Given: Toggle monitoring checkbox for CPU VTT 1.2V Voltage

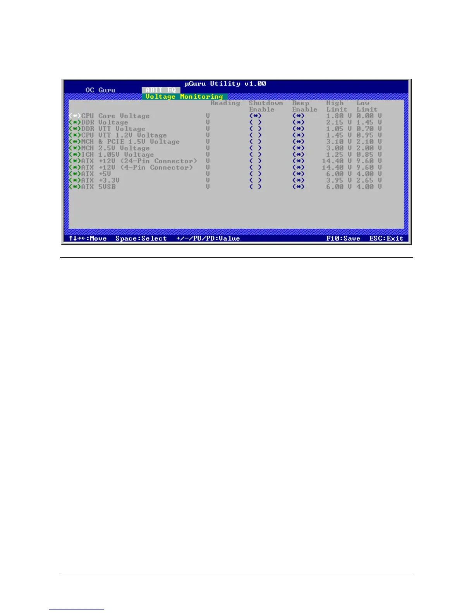Looking at the screenshot, I should (75, 135).
